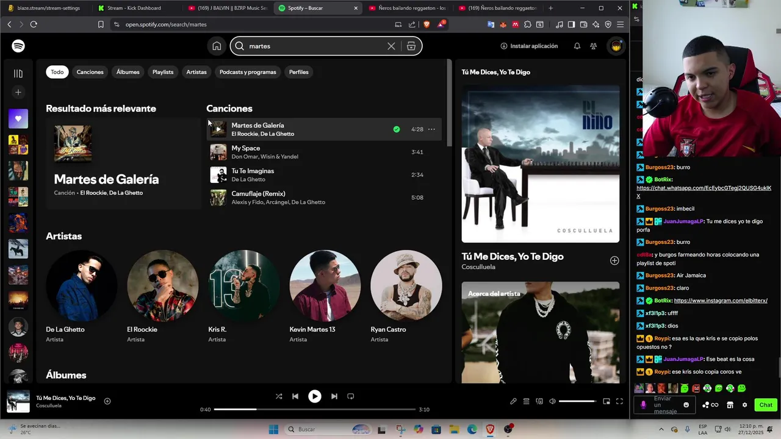Filter results by Artistas
Viewport: 781px width, 439px height.
click(x=196, y=72)
